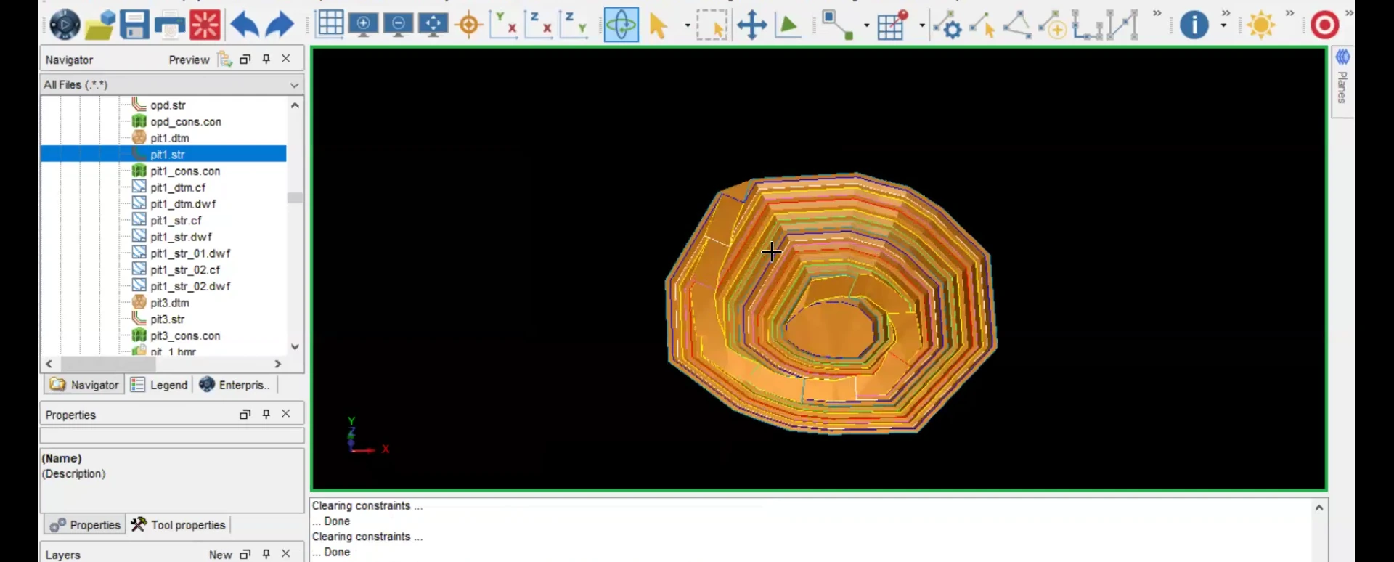Switch to ZX plane view
The width and height of the screenshot is (1394, 562).
(538, 24)
